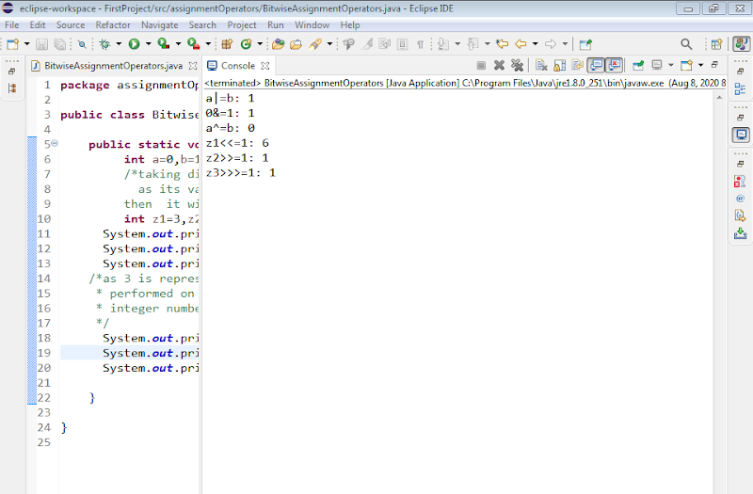Click the Save All toolbar icon

(x=60, y=44)
